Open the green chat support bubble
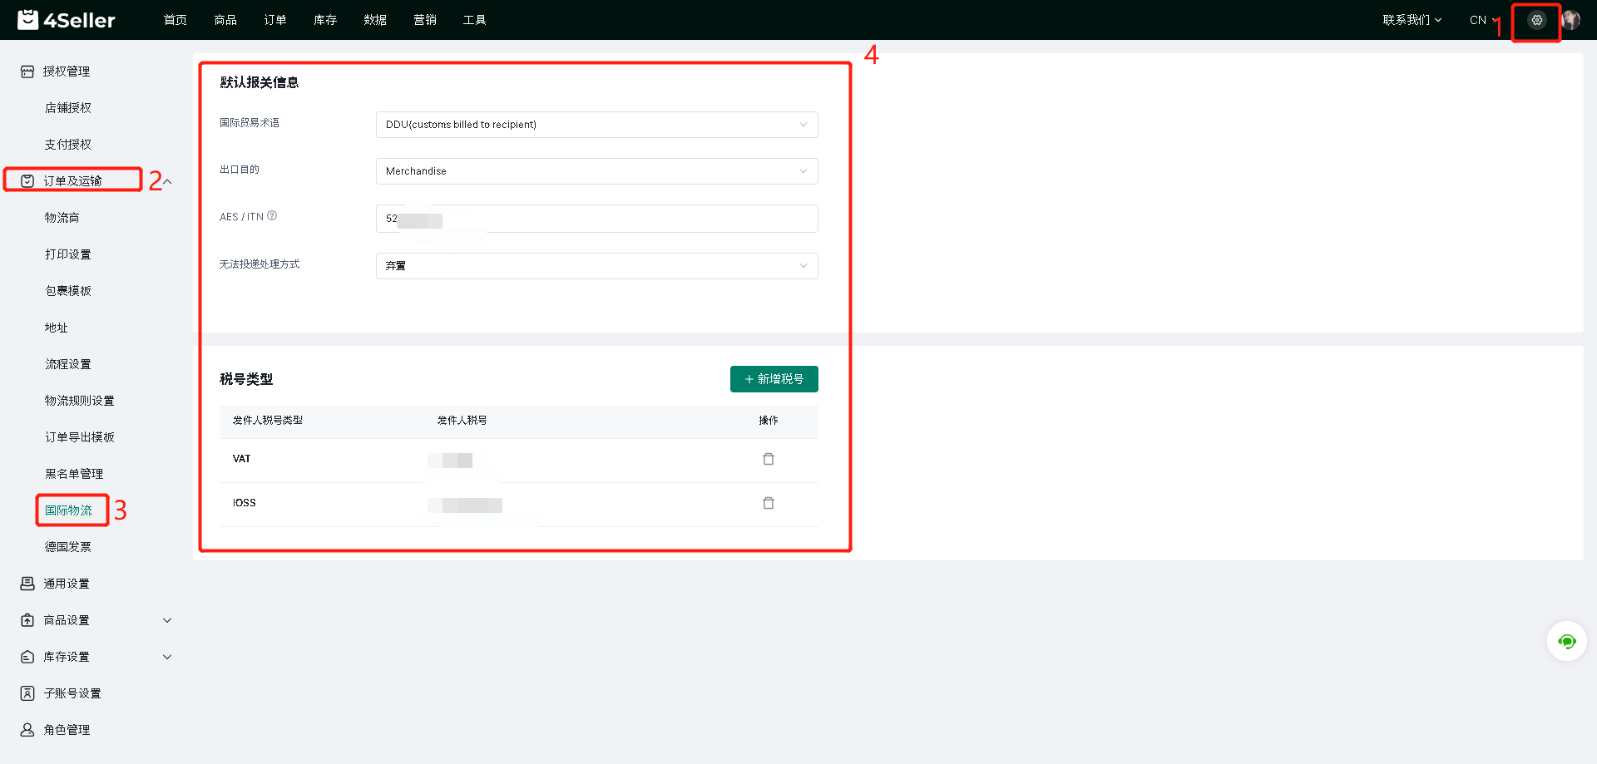Screen dimensions: 1597x764 click(x=1567, y=641)
